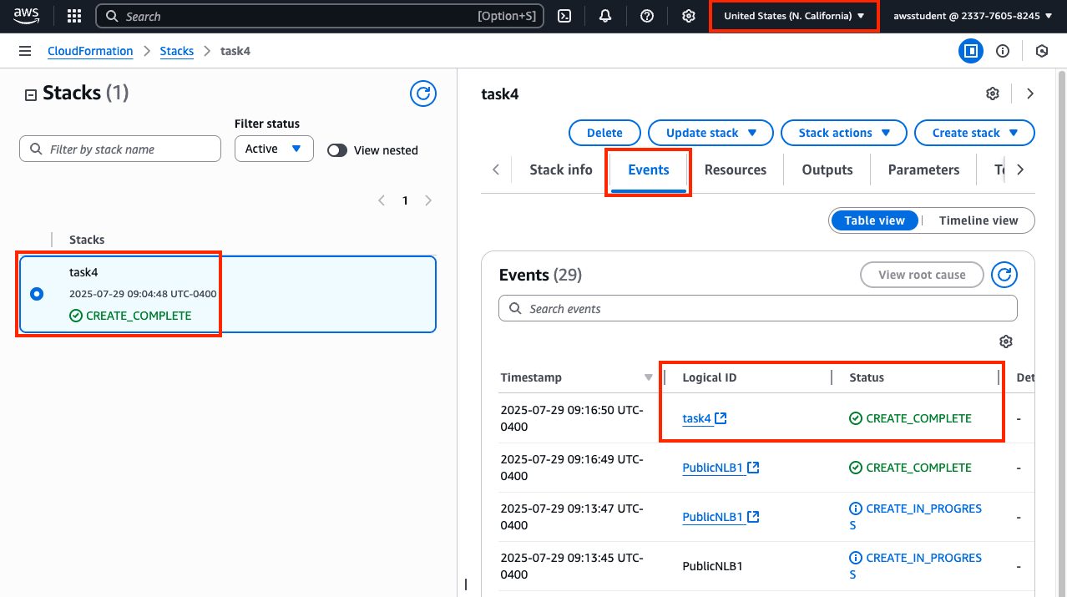Open the Parameters tab
Image resolution: width=1067 pixels, height=597 pixels.
pyautogui.click(x=923, y=169)
